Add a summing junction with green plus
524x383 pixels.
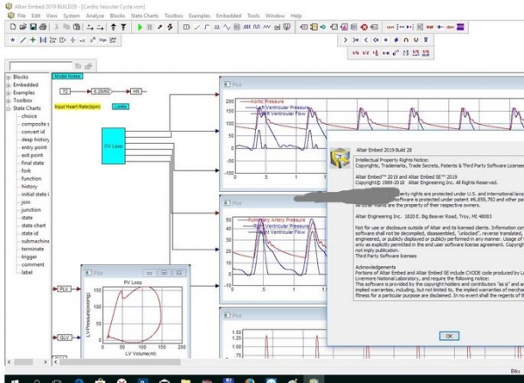[33, 40]
